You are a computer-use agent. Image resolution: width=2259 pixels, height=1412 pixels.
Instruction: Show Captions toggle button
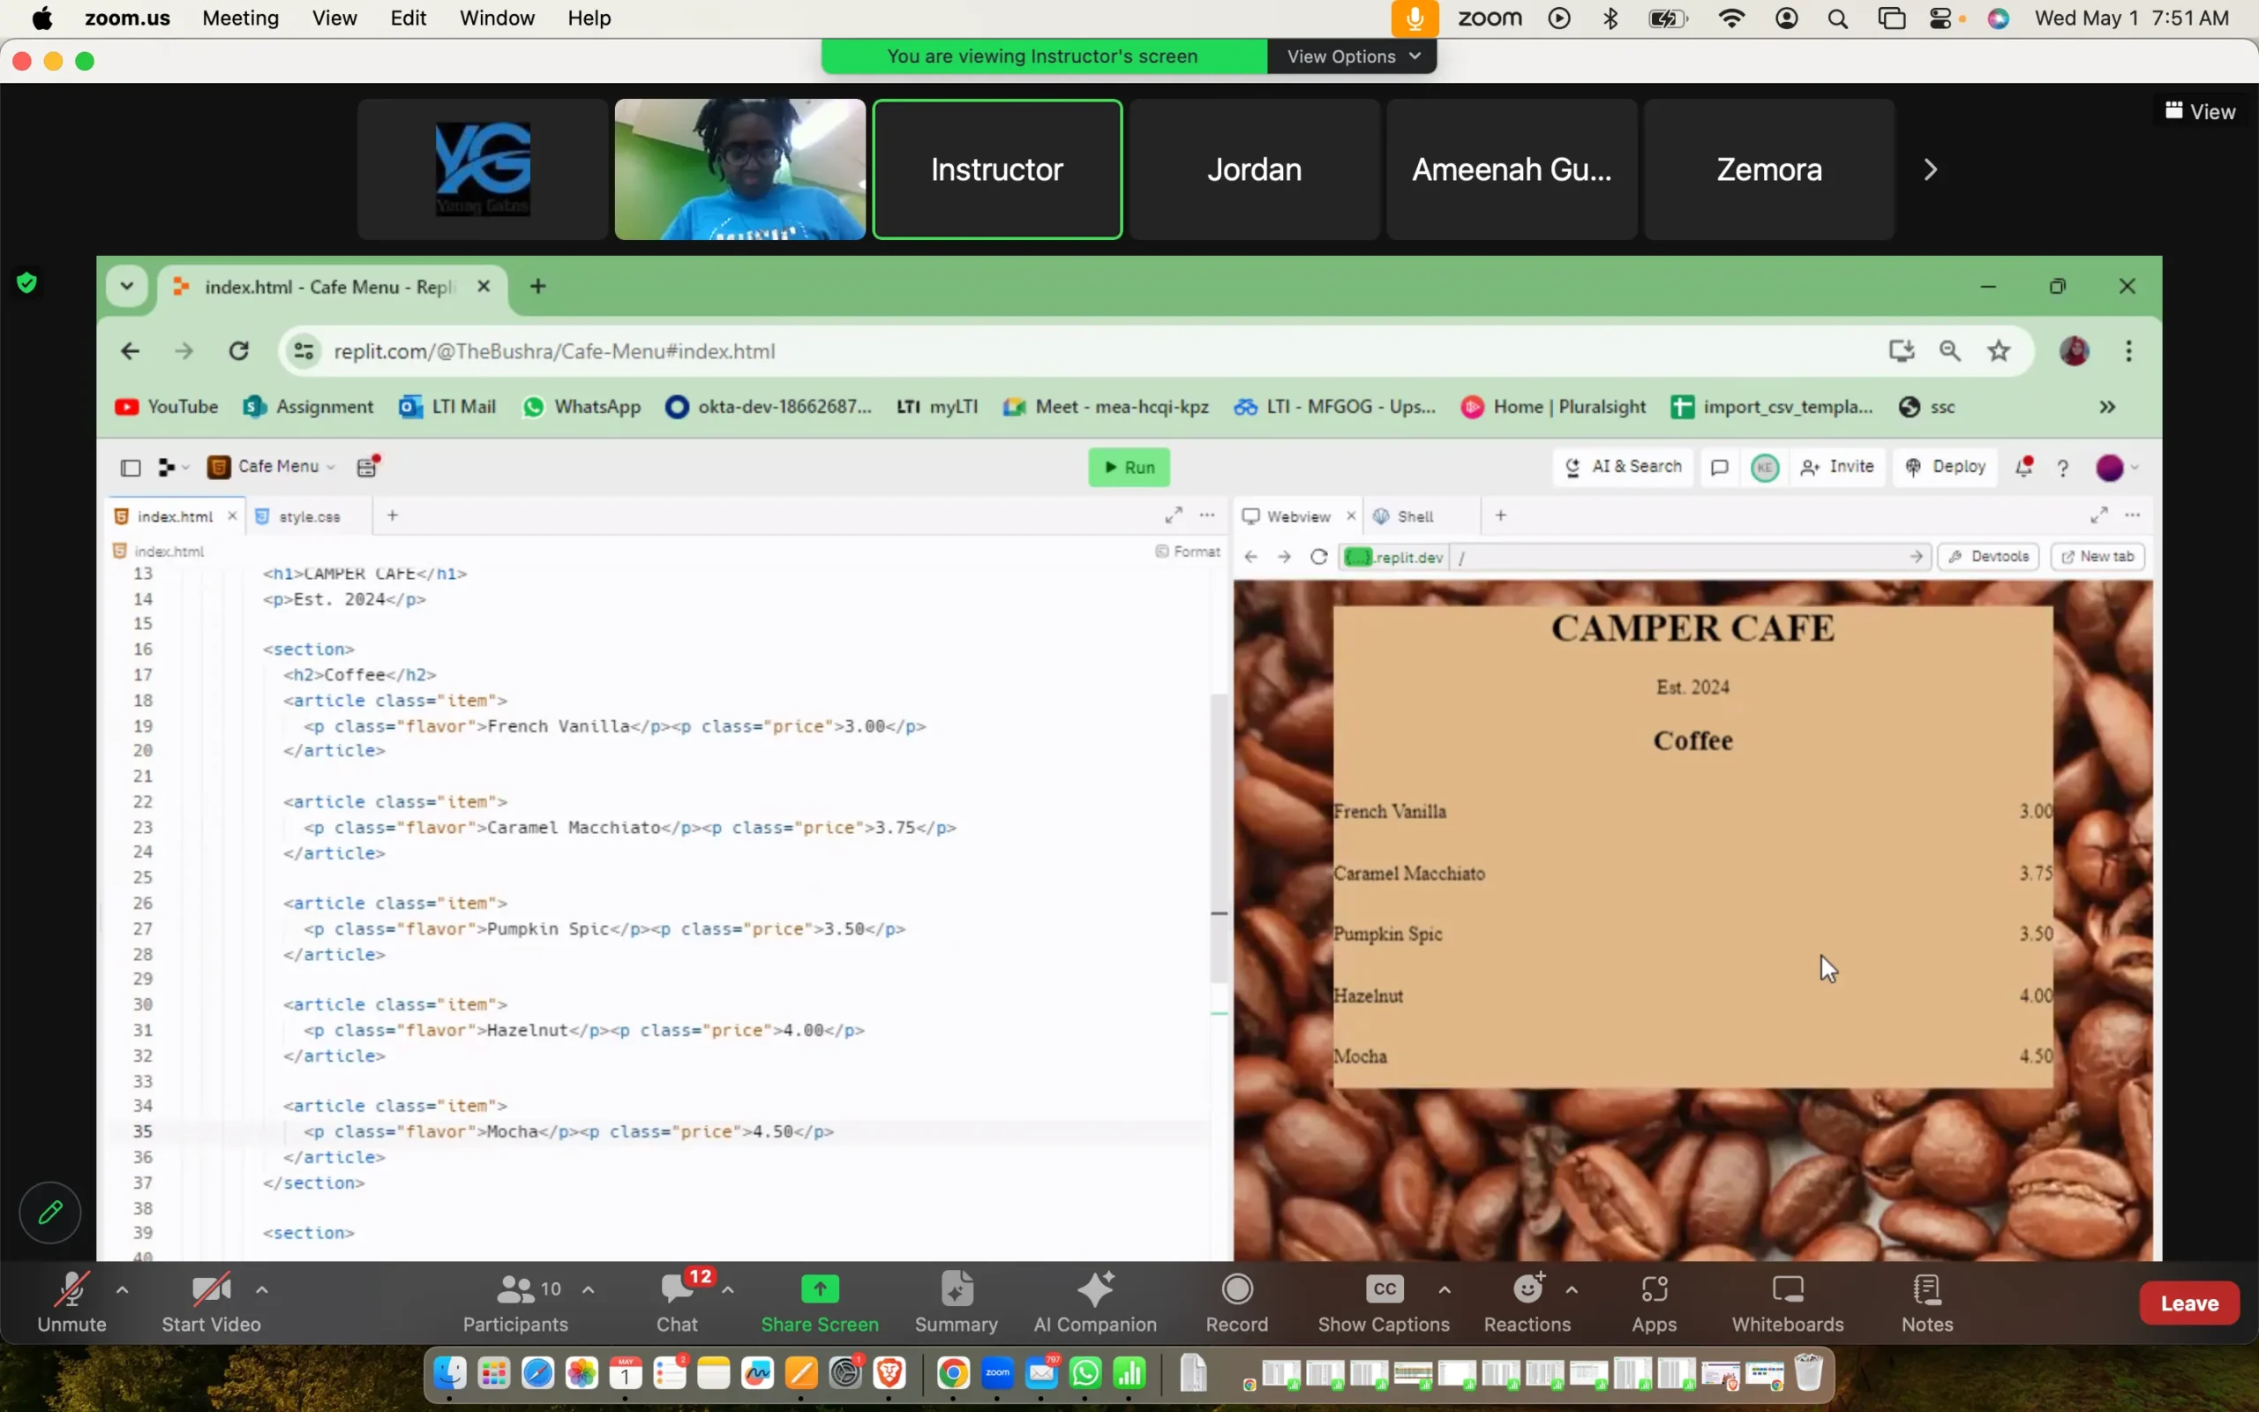click(1384, 1301)
